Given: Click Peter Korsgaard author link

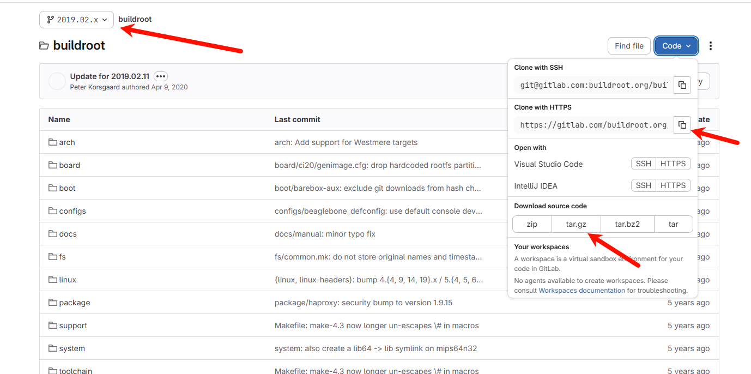Looking at the screenshot, I should 95,87.
